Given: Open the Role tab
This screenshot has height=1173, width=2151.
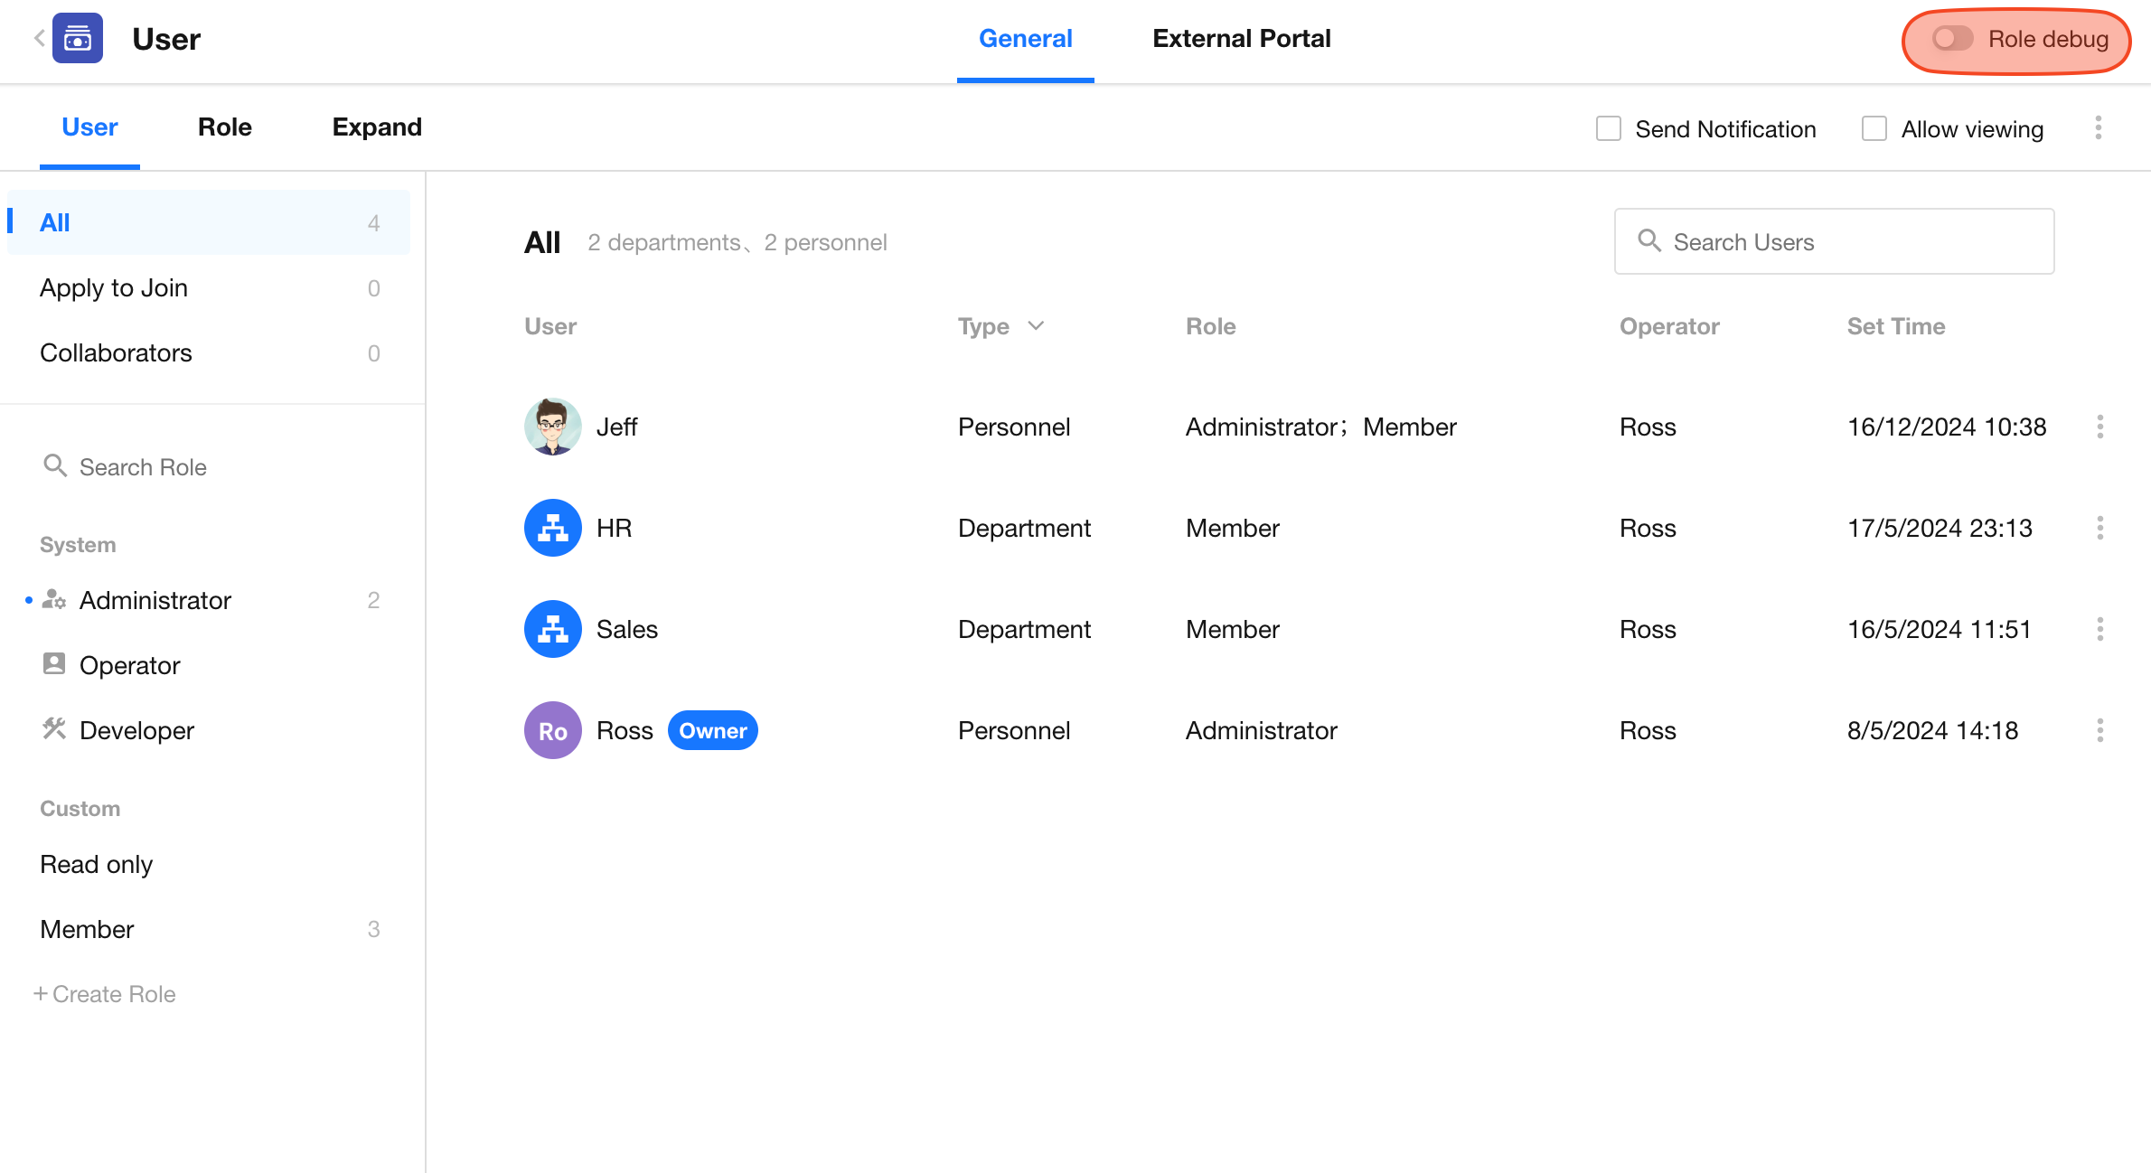Looking at the screenshot, I should (224, 127).
